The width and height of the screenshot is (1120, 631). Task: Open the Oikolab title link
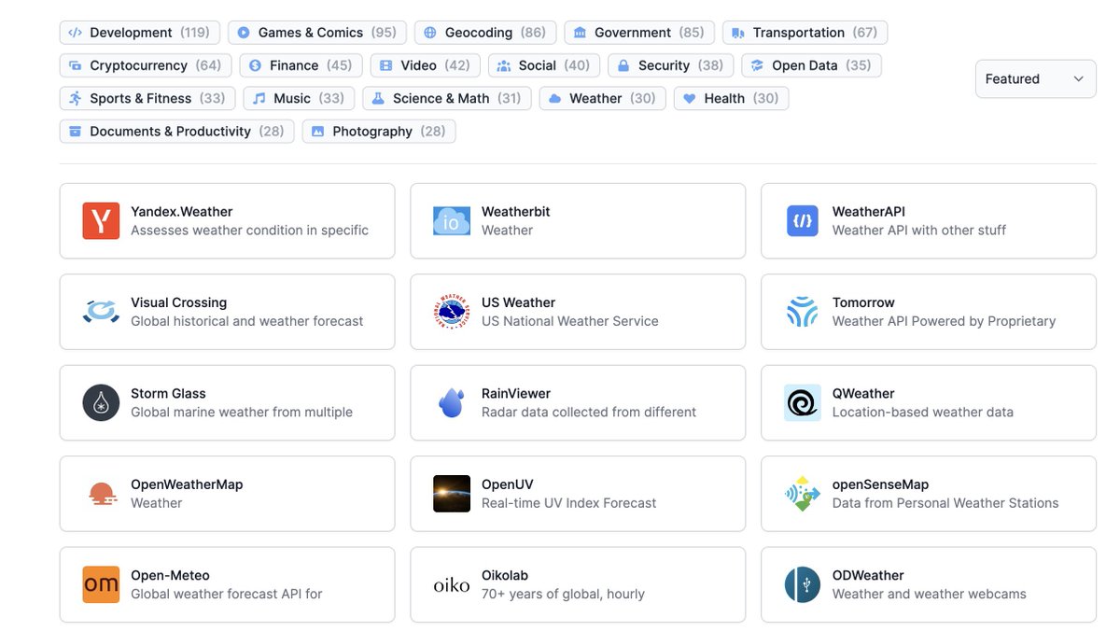click(505, 575)
